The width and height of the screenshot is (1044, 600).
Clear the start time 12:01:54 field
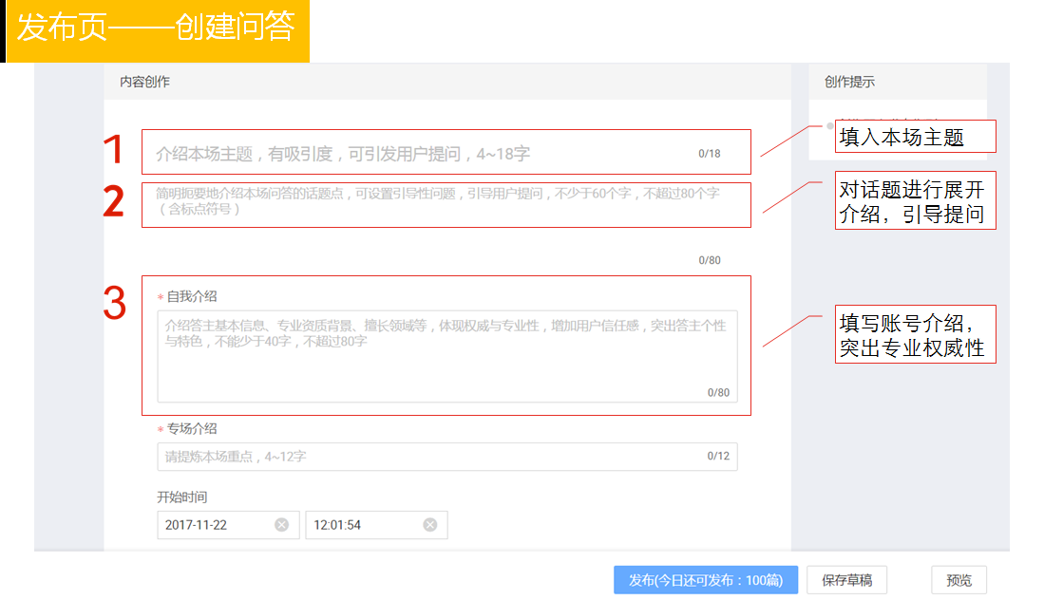tap(430, 525)
